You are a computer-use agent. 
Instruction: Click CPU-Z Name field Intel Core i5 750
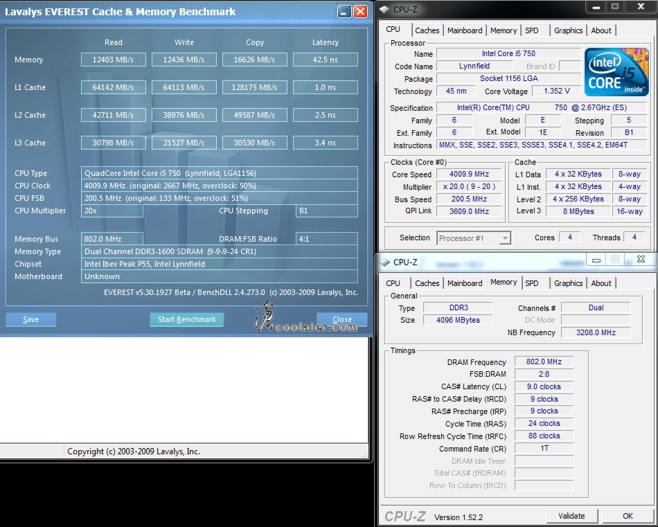pyautogui.click(x=508, y=53)
